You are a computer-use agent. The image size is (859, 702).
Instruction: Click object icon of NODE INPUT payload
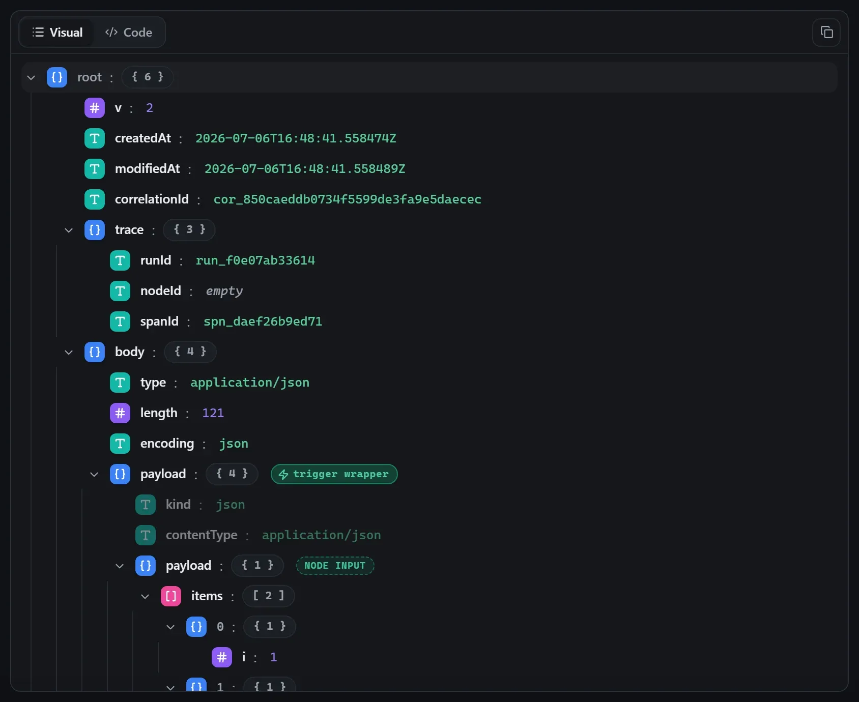[146, 566]
